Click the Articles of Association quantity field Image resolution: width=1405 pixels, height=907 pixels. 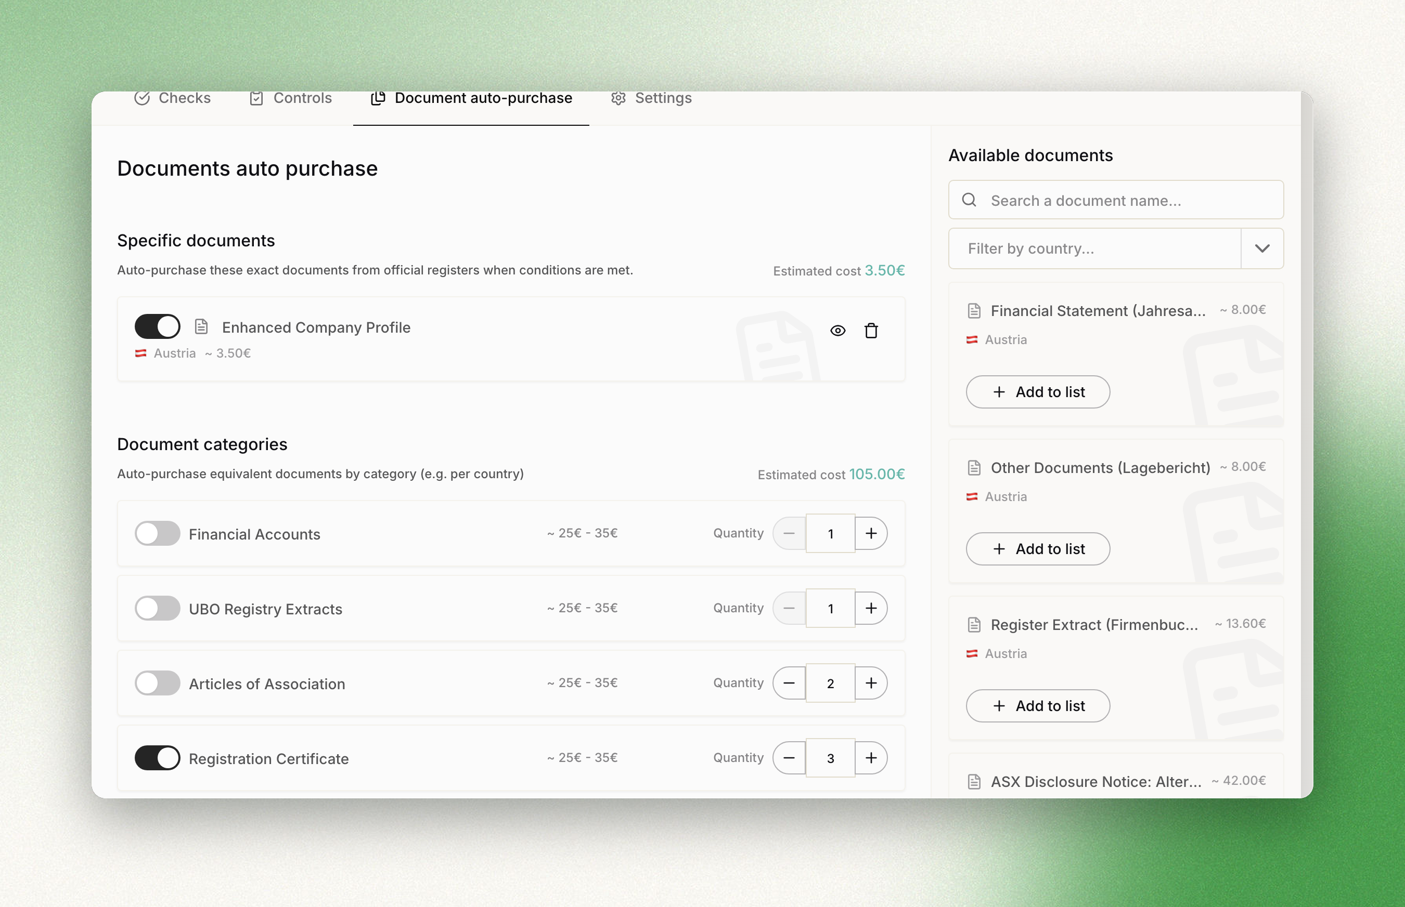coord(830,683)
